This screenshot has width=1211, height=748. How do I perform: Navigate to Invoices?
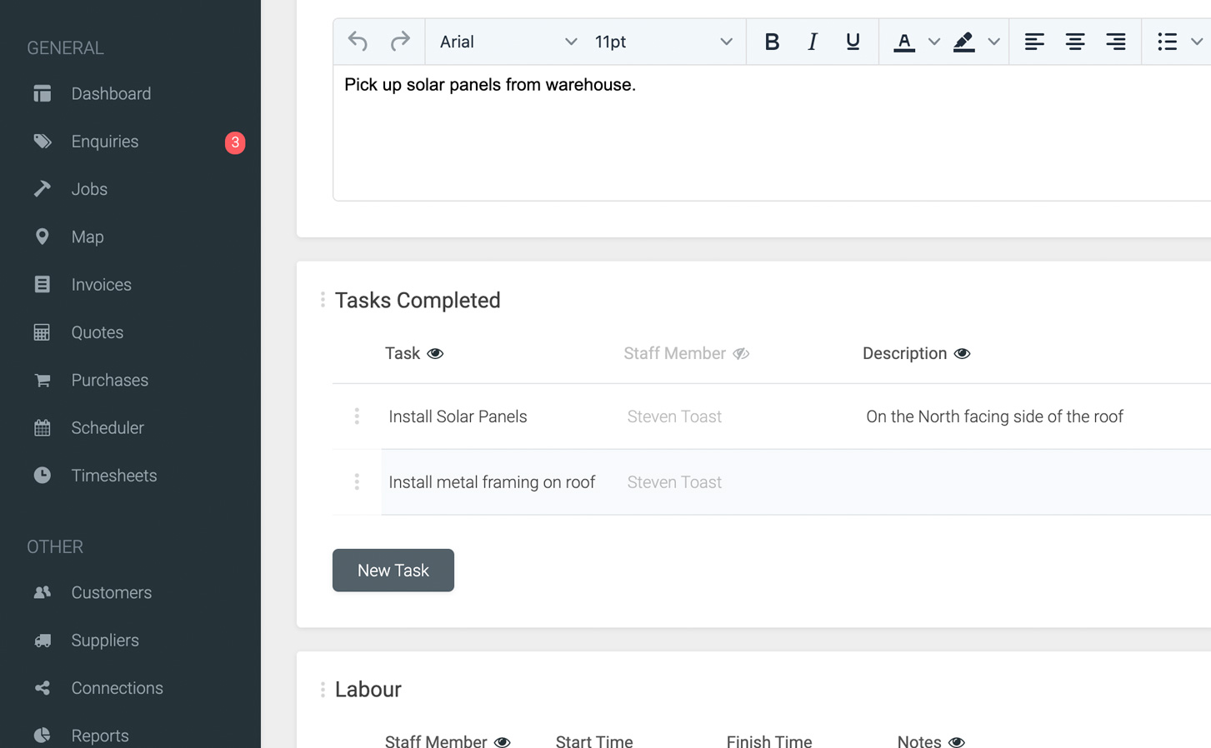[101, 285]
